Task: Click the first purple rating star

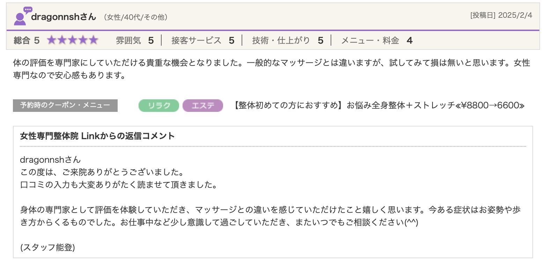Action: tap(52, 40)
